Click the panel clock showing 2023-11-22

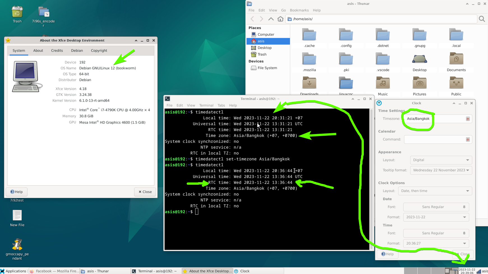[x=467, y=271]
